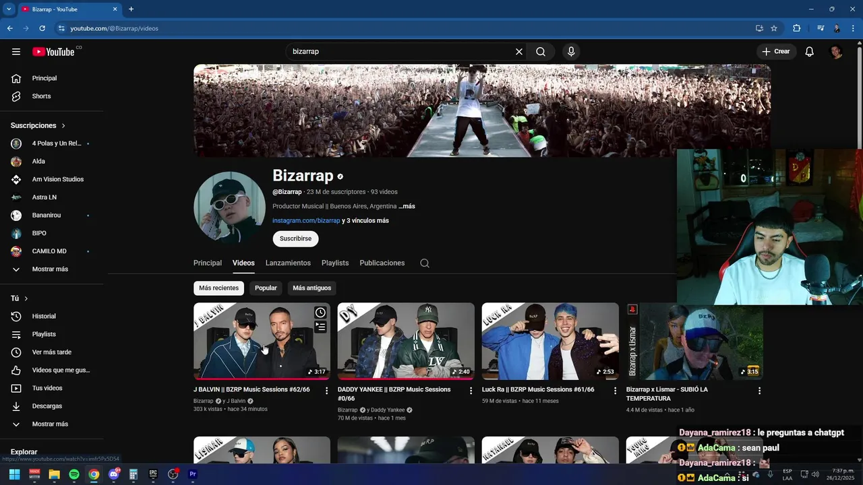Select the Más recientes filter chip
This screenshot has width=863, height=485.
[x=218, y=288]
